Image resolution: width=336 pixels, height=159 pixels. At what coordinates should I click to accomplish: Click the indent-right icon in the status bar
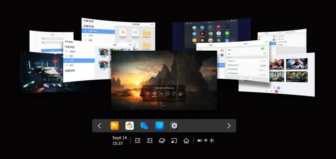[x=150, y=140]
